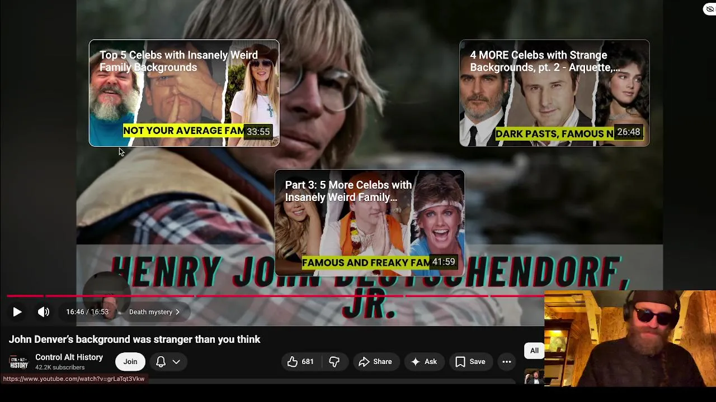This screenshot has width=716, height=402.
Task: Click the Ask AI button
Action: [424, 362]
